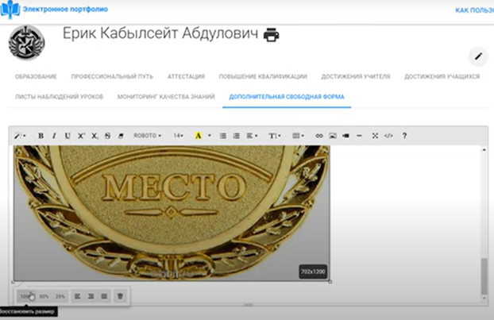Click the print icon beside the name
Viewport: 494px width, 320px height.
tap(272, 35)
